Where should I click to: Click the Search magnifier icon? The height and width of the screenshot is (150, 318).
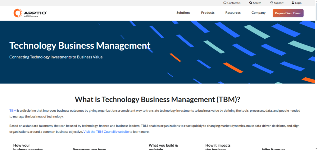click(251, 3)
